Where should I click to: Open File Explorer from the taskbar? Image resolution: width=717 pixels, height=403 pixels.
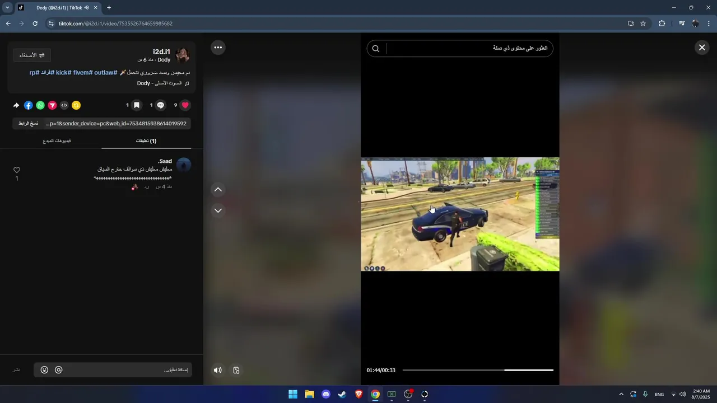point(309,394)
